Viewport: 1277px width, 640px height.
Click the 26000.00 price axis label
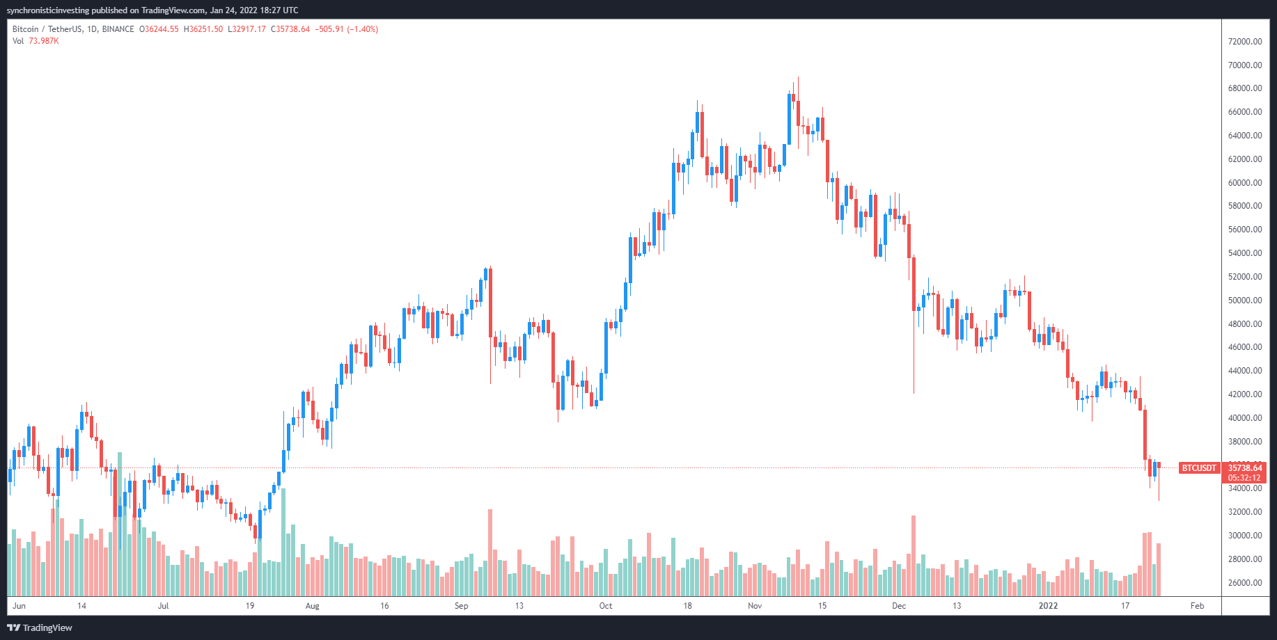[x=1245, y=583]
